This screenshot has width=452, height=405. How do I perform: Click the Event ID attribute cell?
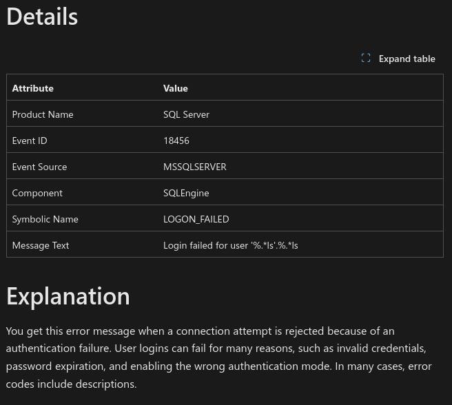pyautogui.click(x=30, y=141)
